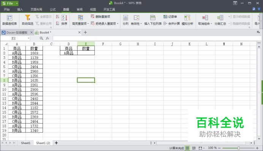Select cell E2 under the 数量 header
The height and width of the screenshot is (151, 263).
86,53
